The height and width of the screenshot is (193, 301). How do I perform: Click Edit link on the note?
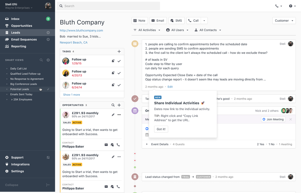[170, 87]
